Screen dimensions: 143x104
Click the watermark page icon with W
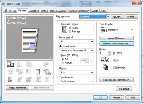pyautogui.click(x=38, y=72)
